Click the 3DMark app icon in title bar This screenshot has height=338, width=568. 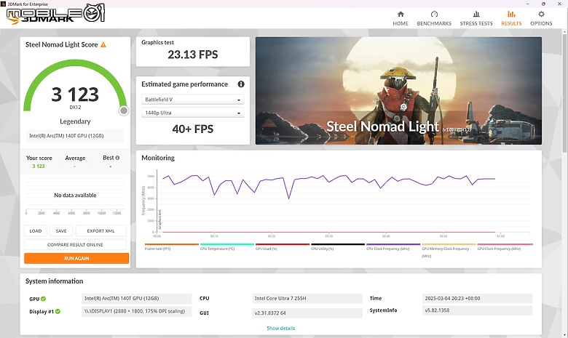[3, 4]
